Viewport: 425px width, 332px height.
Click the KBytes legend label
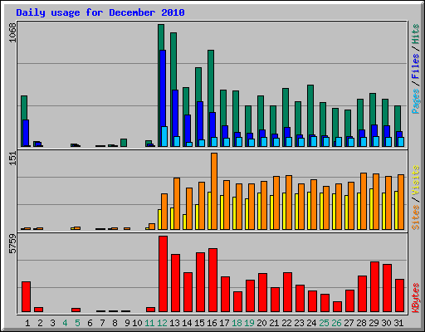[416, 298]
